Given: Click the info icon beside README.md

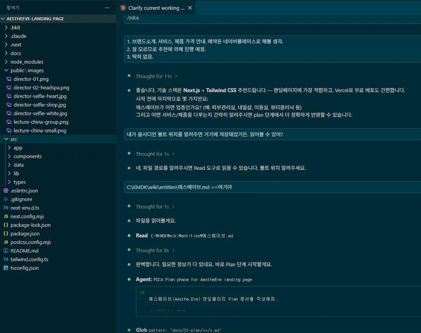Looking at the screenshot, I should (x=6, y=251).
